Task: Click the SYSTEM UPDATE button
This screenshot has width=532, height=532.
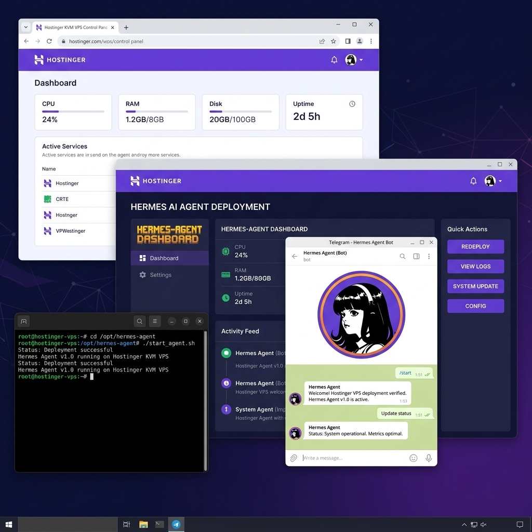Action: tap(475, 286)
